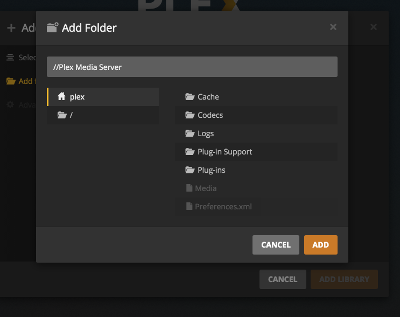Select the Media file entry

click(256, 188)
